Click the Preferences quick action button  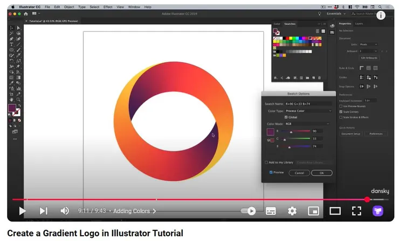point(376,134)
